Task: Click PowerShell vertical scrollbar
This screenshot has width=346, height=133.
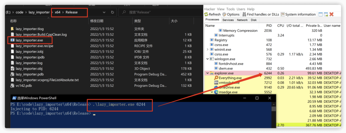Action: (x=274, y=115)
